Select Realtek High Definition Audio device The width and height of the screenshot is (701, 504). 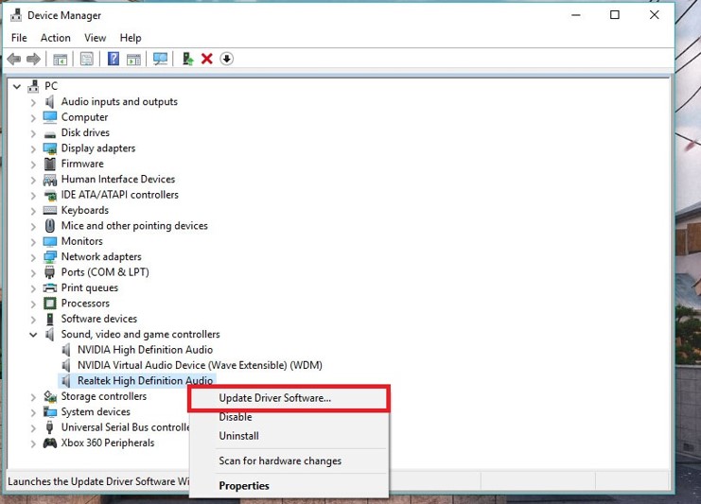145,381
